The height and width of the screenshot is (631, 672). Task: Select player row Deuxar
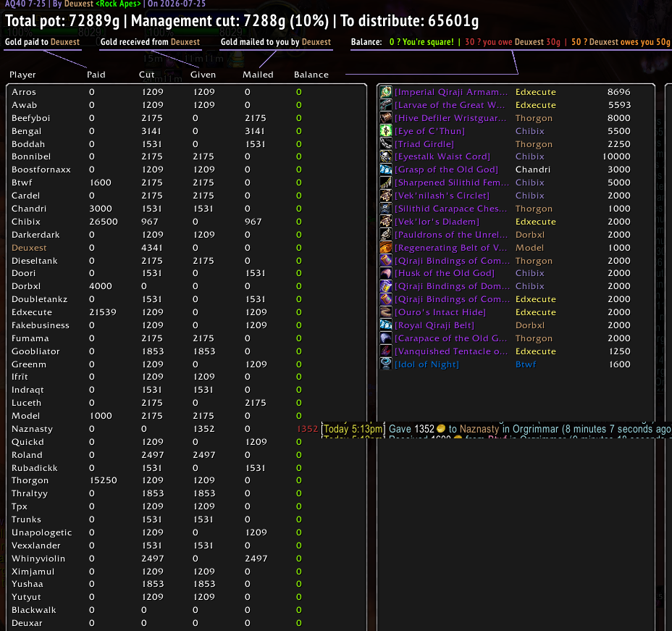[186, 623]
